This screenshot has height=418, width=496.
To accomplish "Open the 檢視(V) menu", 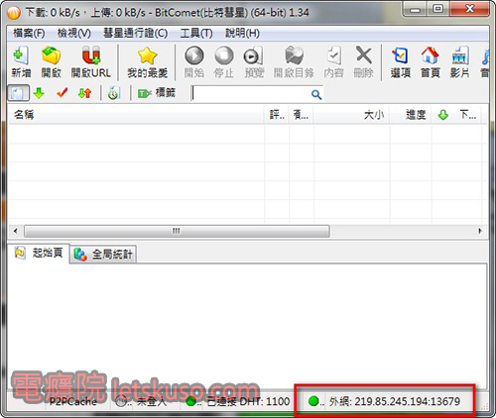I will pyautogui.click(x=74, y=33).
